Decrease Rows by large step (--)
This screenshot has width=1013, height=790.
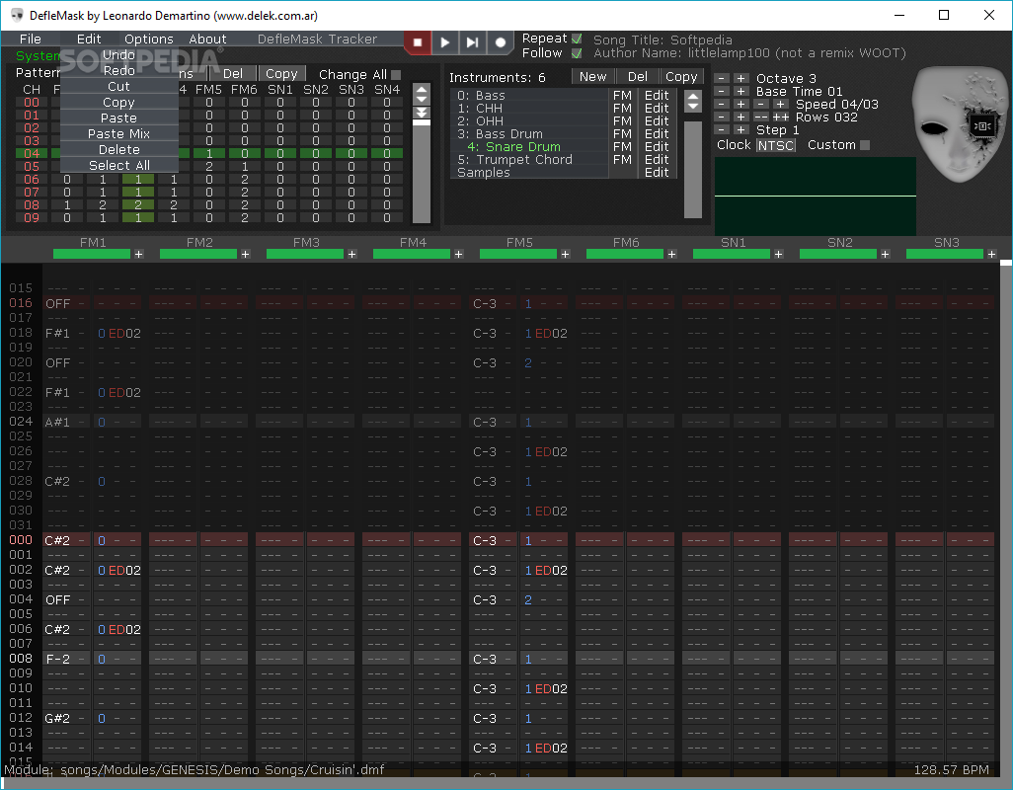pyautogui.click(x=761, y=117)
